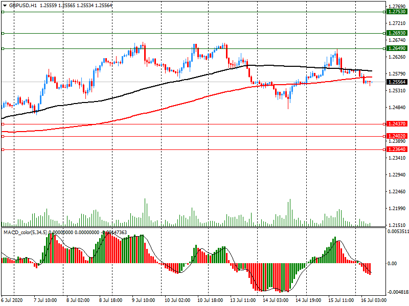Click the red 1.24370 price tag
The width and height of the screenshot is (409, 306).
point(397,124)
